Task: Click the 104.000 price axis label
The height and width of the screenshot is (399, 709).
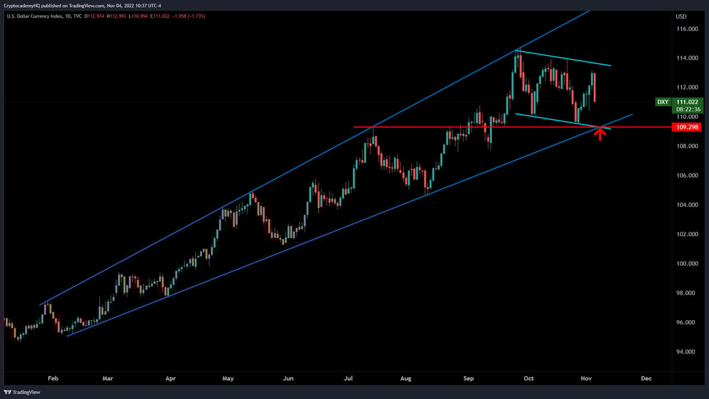Action: (687, 205)
